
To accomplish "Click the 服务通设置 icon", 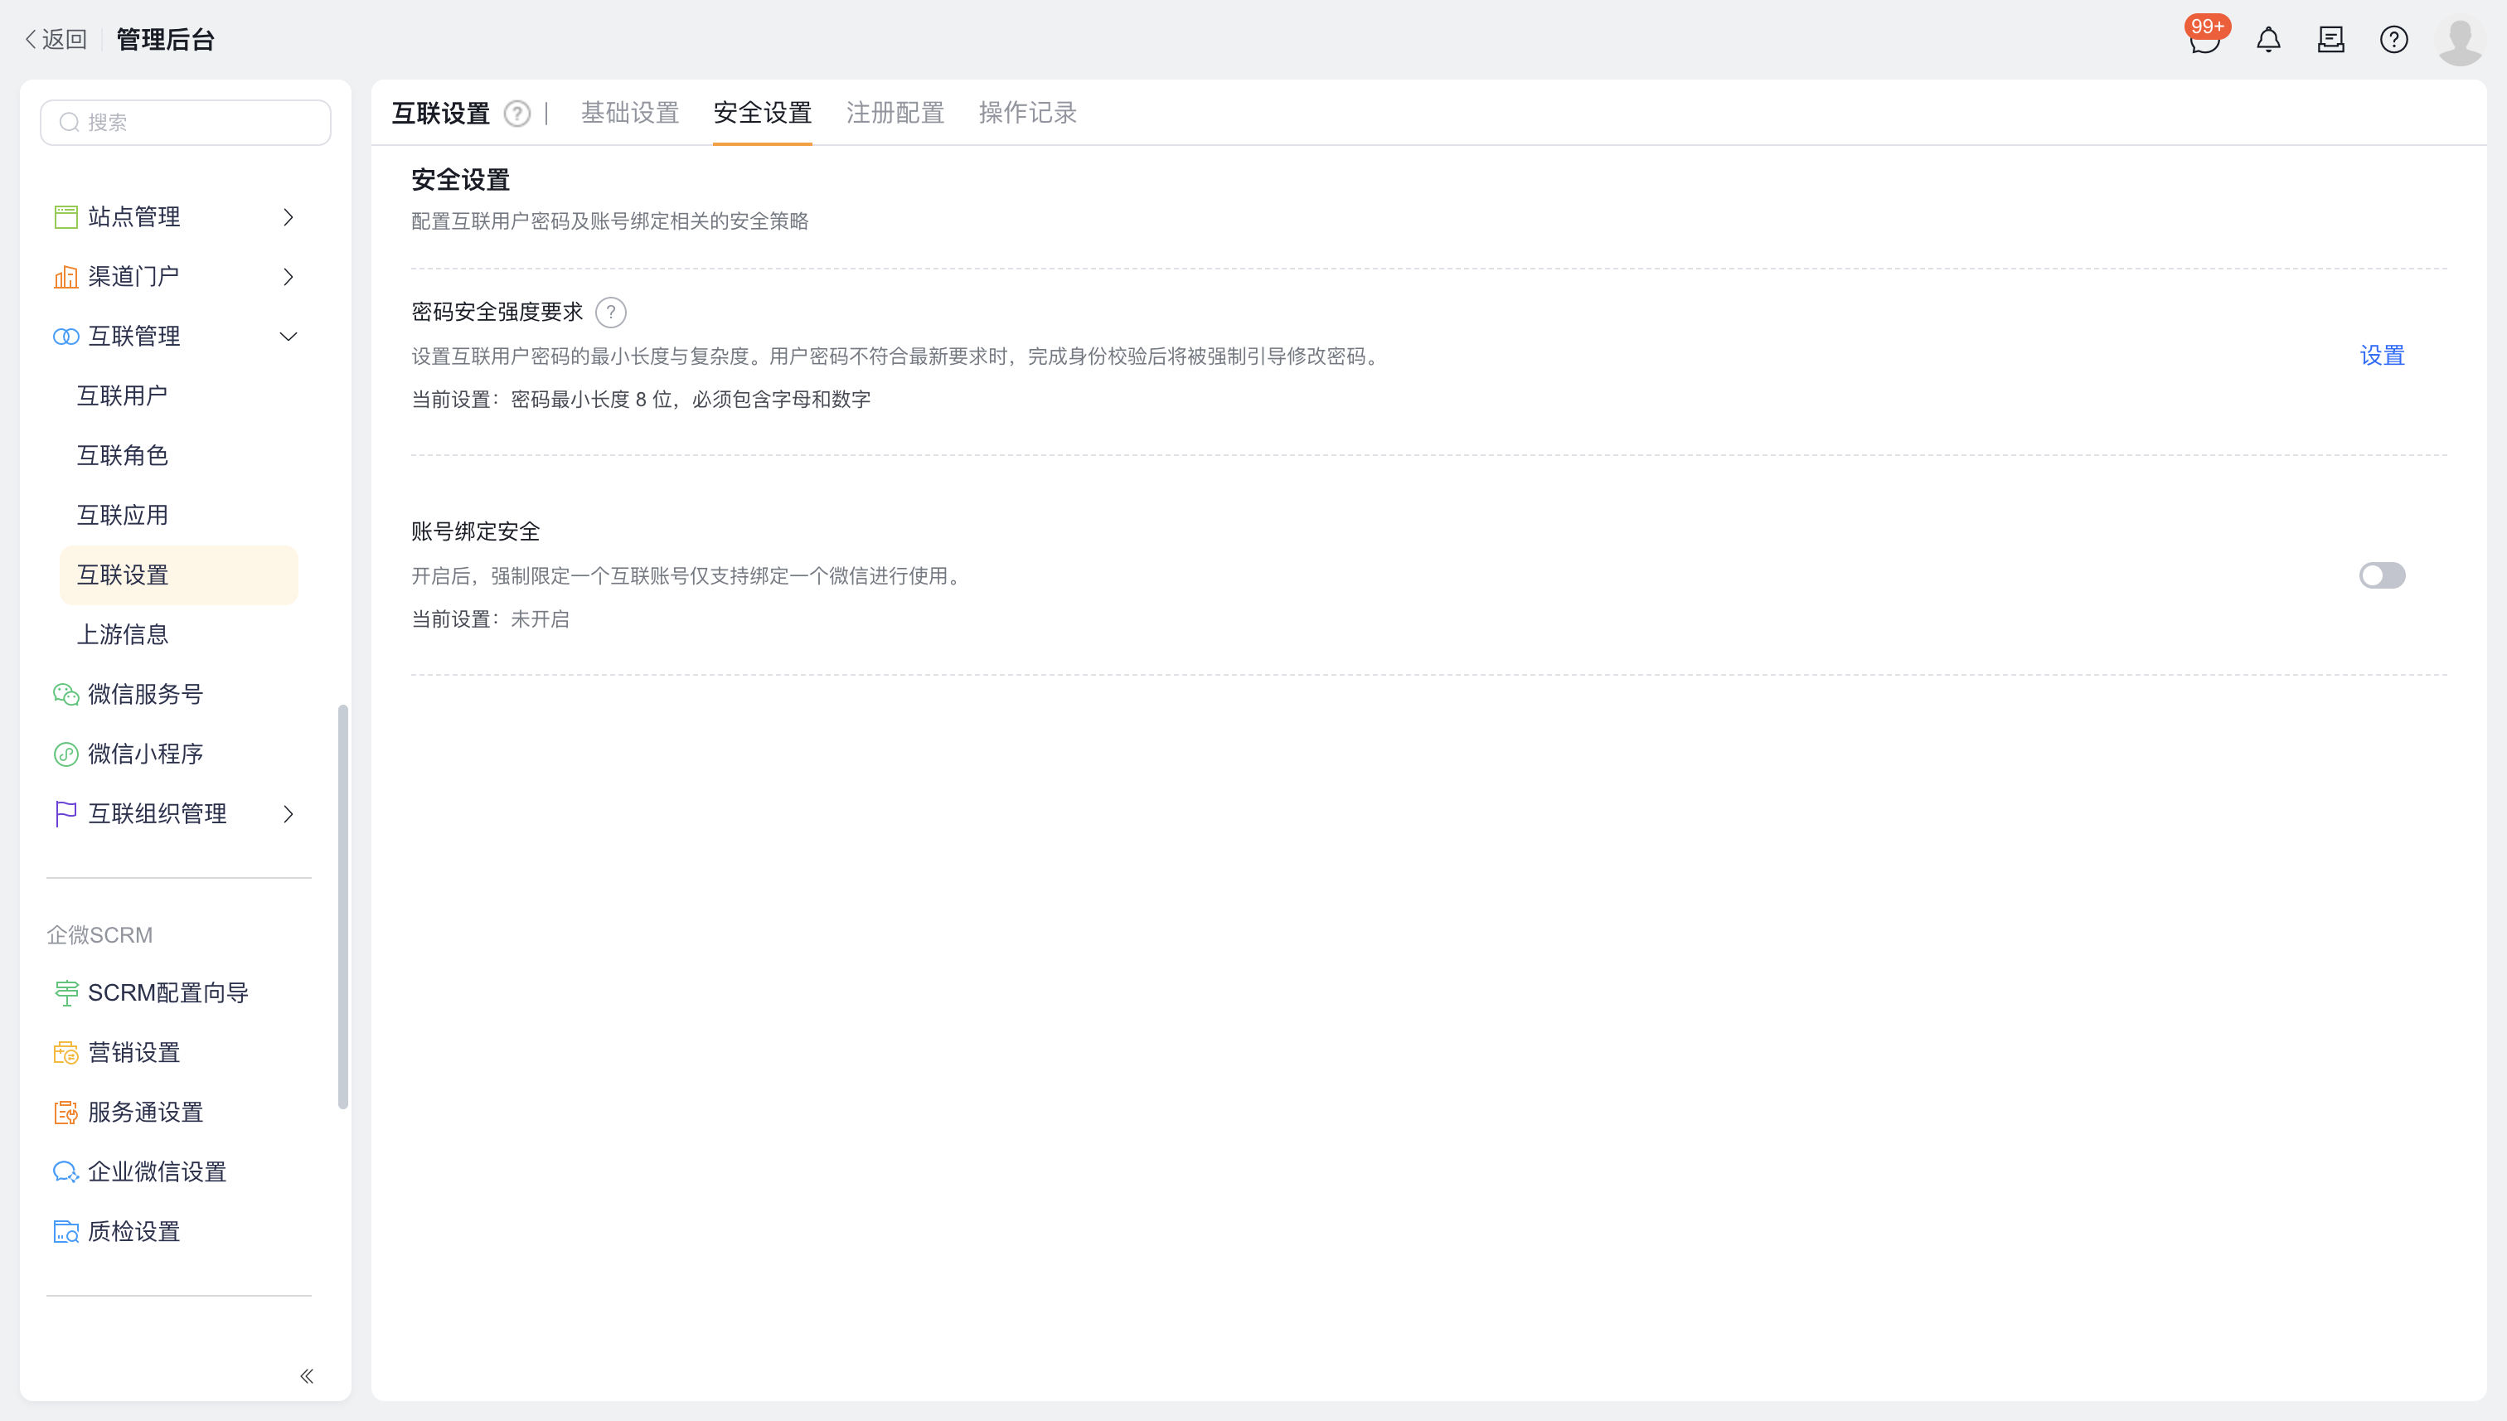I will [65, 1113].
